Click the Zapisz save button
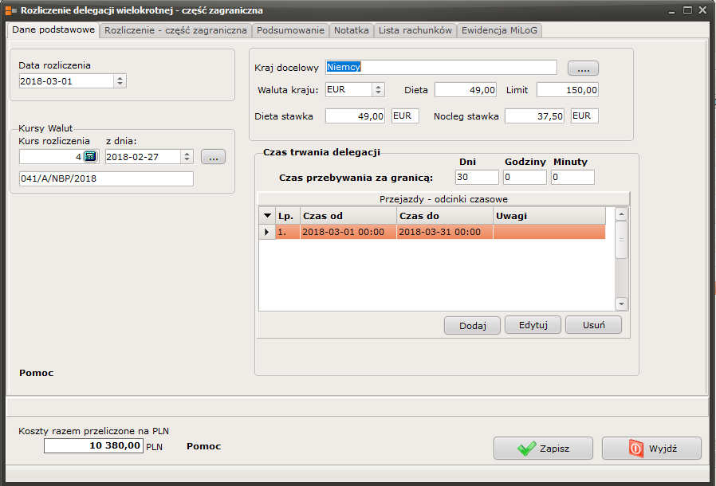 click(544, 448)
